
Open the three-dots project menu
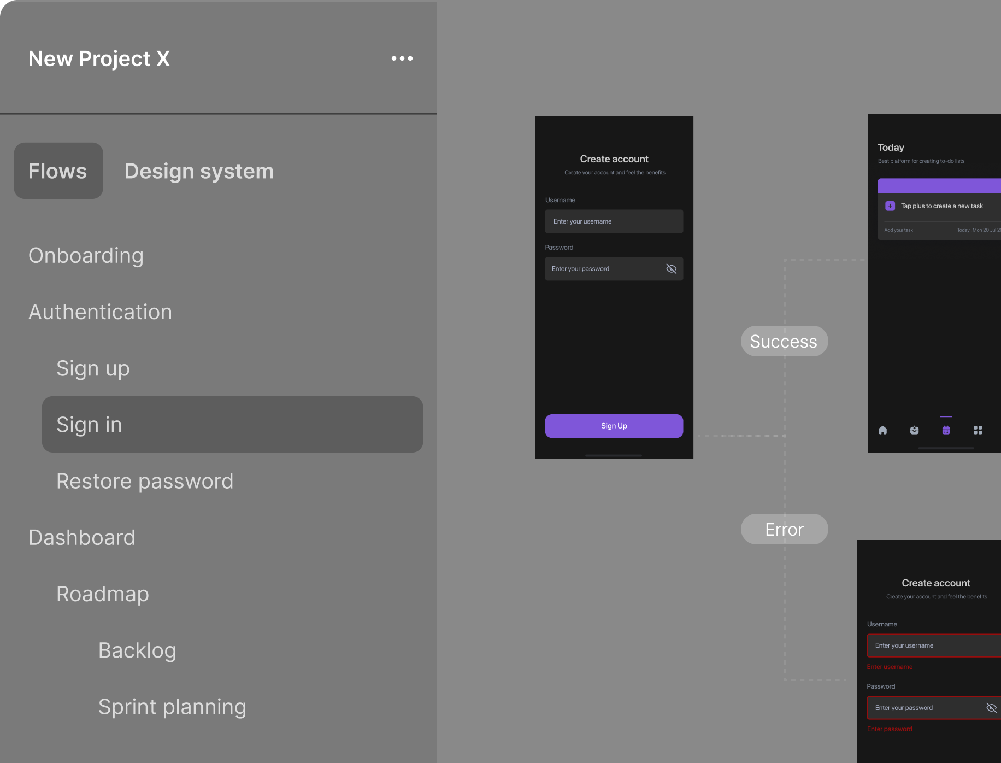(x=402, y=58)
